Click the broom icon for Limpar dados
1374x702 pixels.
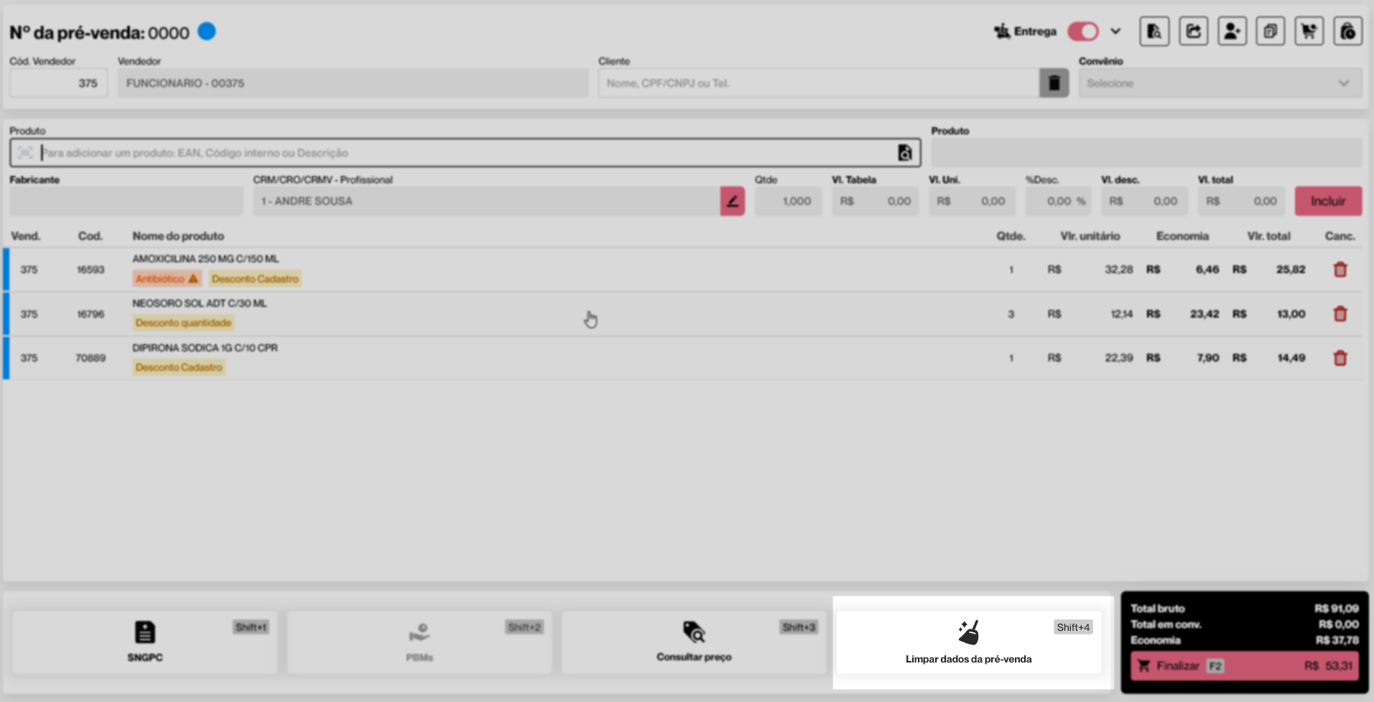pos(969,632)
